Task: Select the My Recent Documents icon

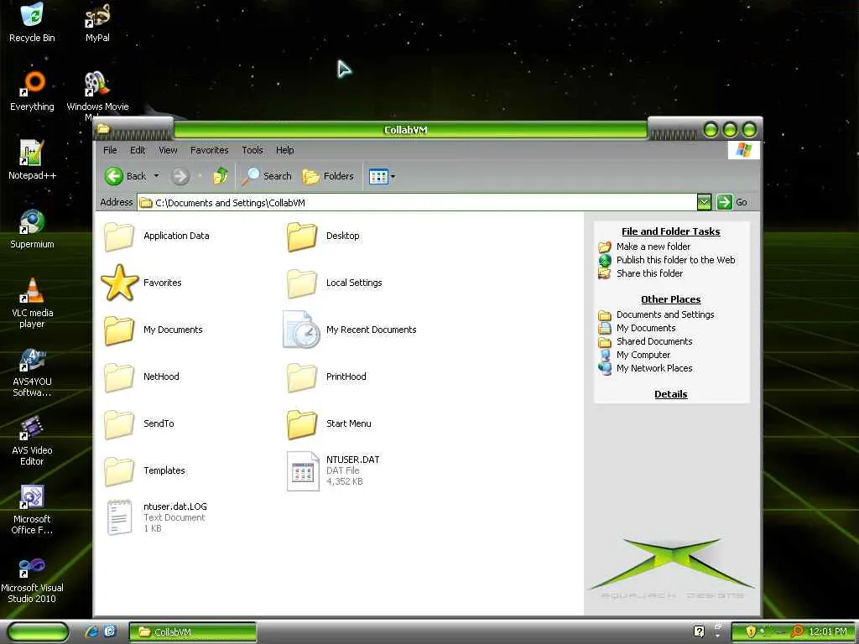Action: pyautogui.click(x=302, y=330)
